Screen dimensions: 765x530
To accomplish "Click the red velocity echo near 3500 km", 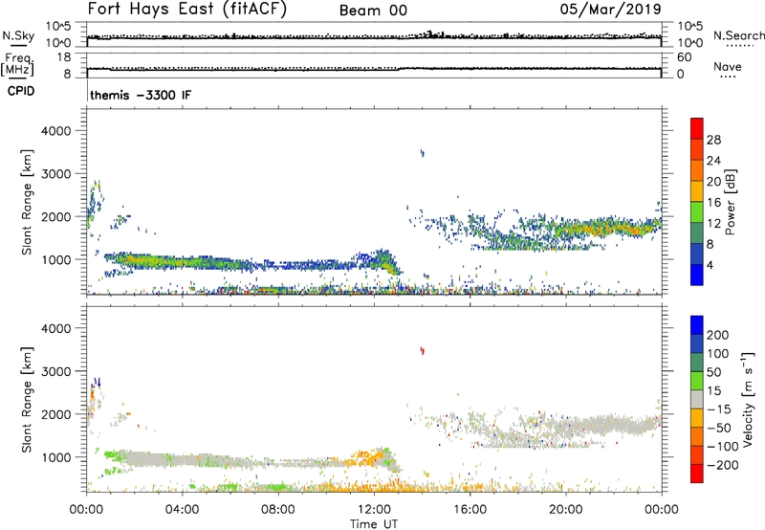I will click(423, 350).
